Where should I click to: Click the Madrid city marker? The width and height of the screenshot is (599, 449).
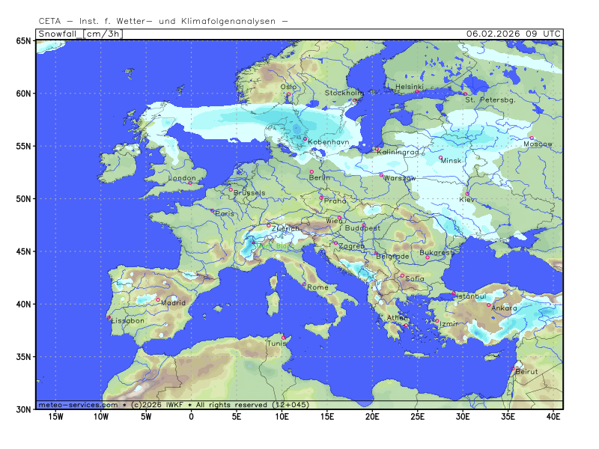tap(158, 300)
